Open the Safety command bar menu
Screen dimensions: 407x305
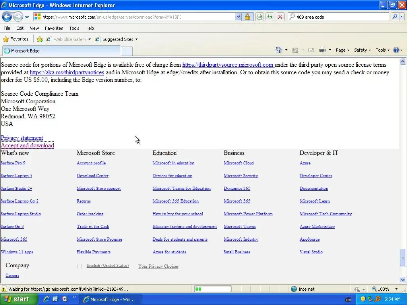pyautogui.click(x=362, y=50)
